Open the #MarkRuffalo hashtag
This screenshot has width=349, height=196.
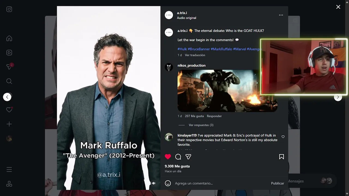pyautogui.click(x=221, y=49)
